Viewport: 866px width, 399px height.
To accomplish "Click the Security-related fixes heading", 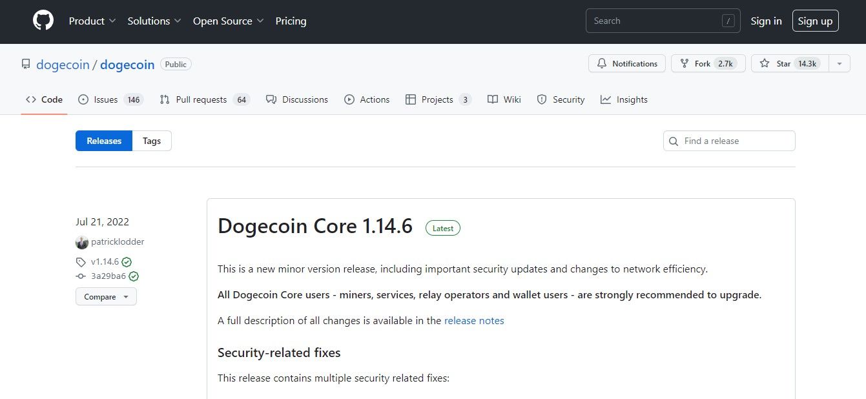I will (x=279, y=353).
